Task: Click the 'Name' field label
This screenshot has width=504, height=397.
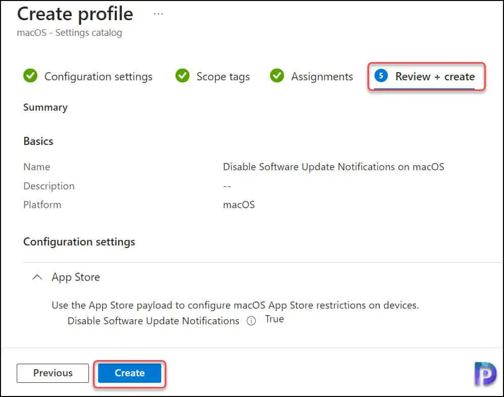Action: click(36, 167)
